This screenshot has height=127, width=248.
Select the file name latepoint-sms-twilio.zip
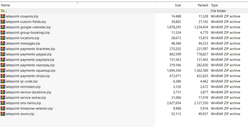coord(23,103)
